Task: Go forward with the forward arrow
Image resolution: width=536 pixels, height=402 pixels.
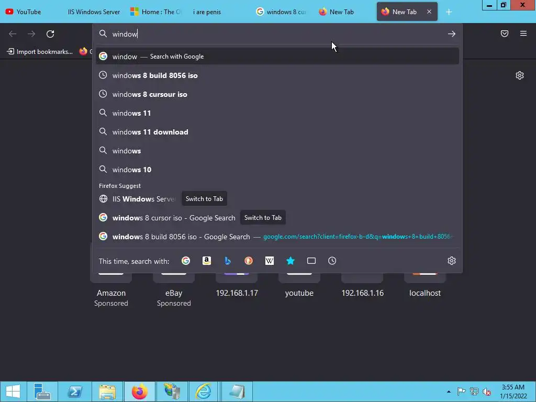Action: [x=31, y=34]
